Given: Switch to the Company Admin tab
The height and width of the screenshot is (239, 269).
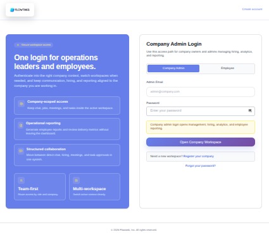Looking at the screenshot, I should click(173, 68).
